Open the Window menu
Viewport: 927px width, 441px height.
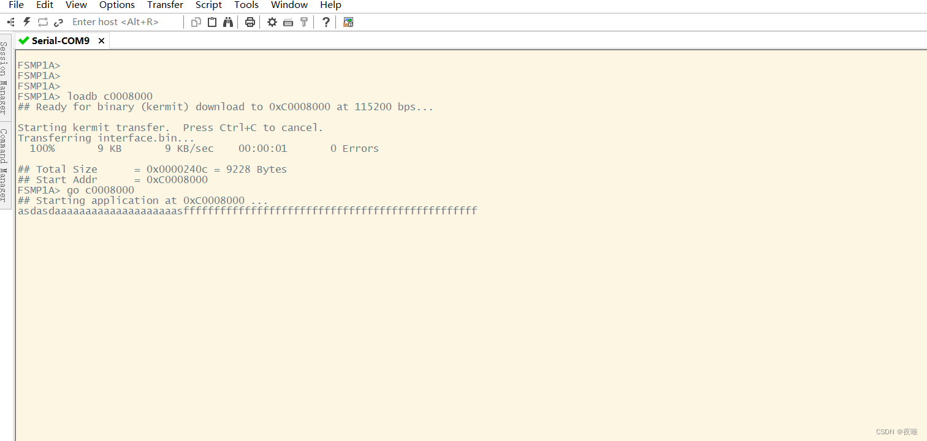tap(289, 5)
